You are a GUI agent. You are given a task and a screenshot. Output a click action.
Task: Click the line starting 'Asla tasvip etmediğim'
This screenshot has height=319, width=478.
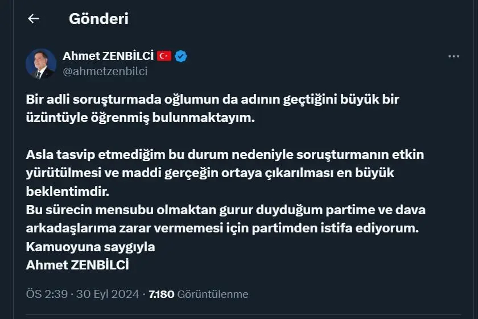(x=225, y=154)
